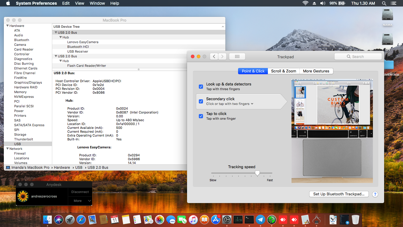This screenshot has width=403, height=227.
Task: Click the Show All grid icon in Trackpad preferences
Action: (x=237, y=56)
